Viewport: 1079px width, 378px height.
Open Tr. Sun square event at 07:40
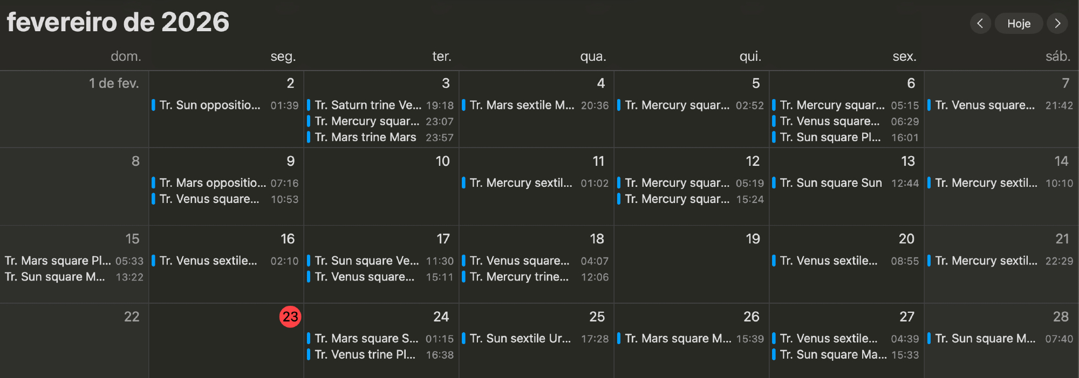point(985,338)
